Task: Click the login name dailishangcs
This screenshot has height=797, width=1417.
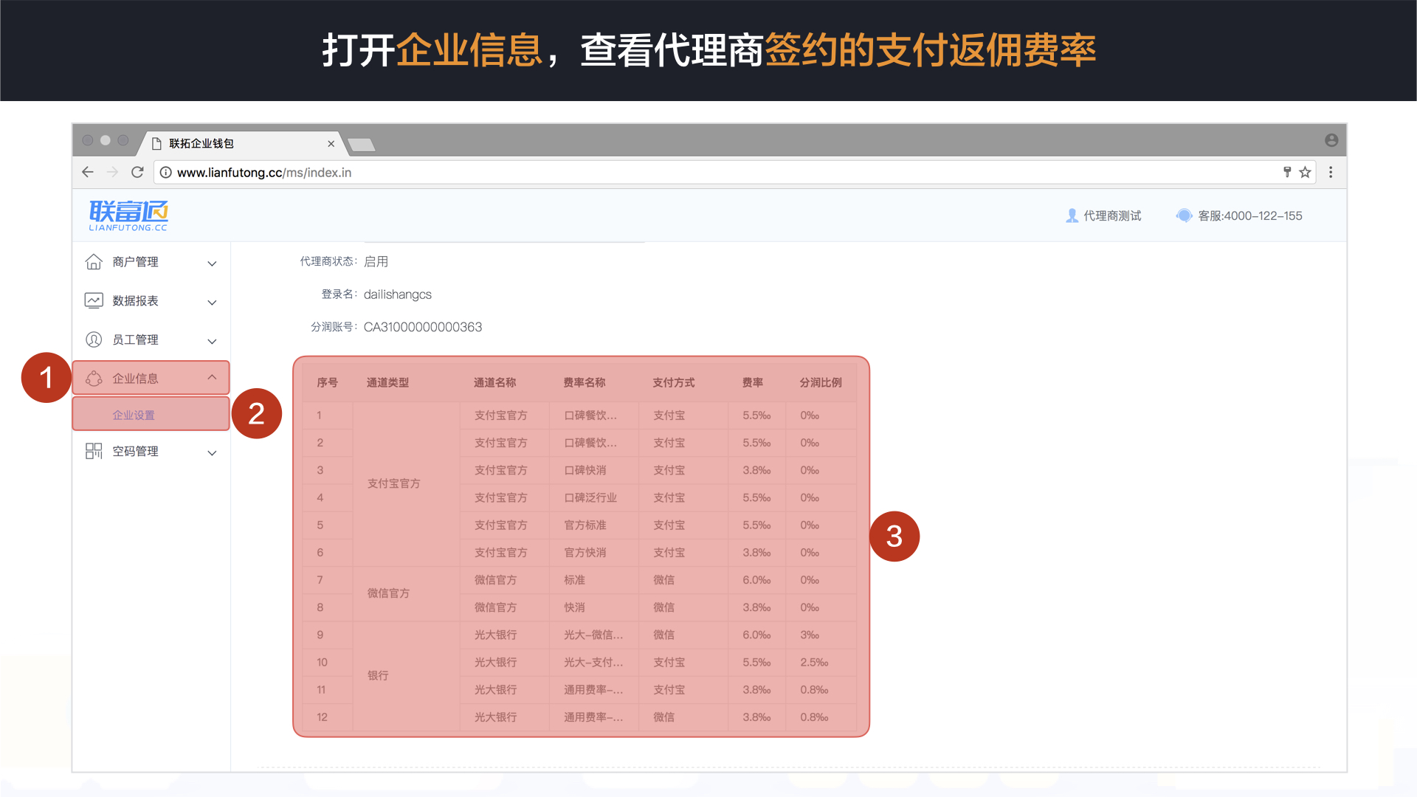Action: [x=398, y=294]
